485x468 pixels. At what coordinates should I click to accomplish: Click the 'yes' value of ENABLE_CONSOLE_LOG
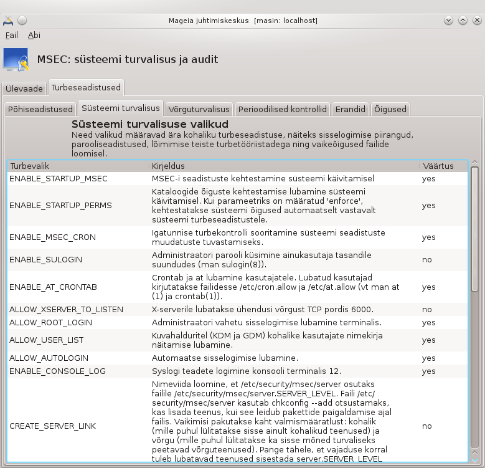[x=428, y=371]
